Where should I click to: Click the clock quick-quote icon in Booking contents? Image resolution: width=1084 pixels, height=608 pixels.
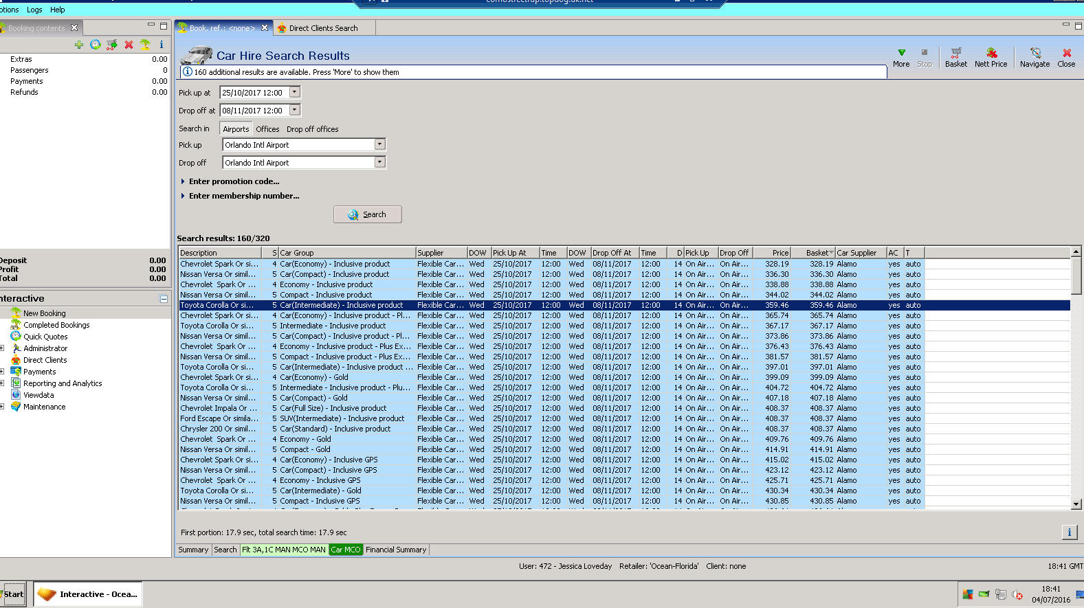click(96, 45)
